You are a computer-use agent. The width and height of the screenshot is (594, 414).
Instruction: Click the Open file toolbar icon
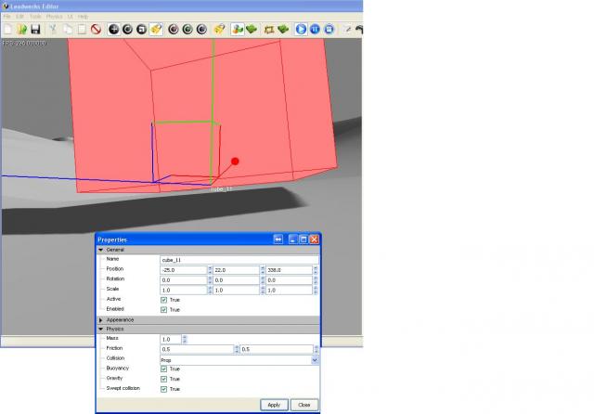click(x=21, y=30)
